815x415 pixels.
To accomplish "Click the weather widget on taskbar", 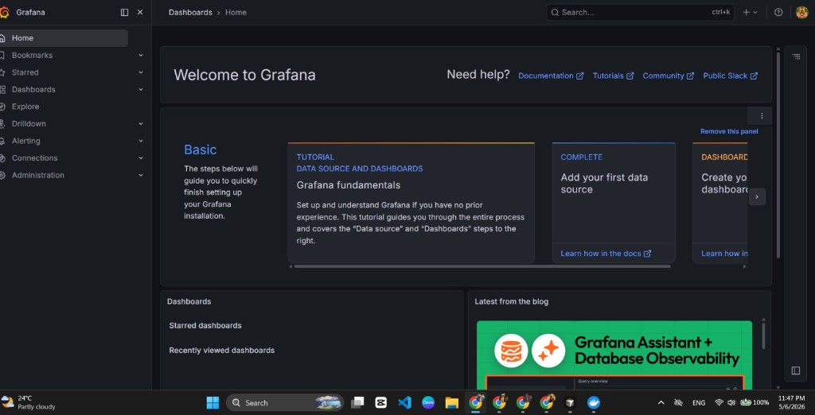I will pos(29,402).
